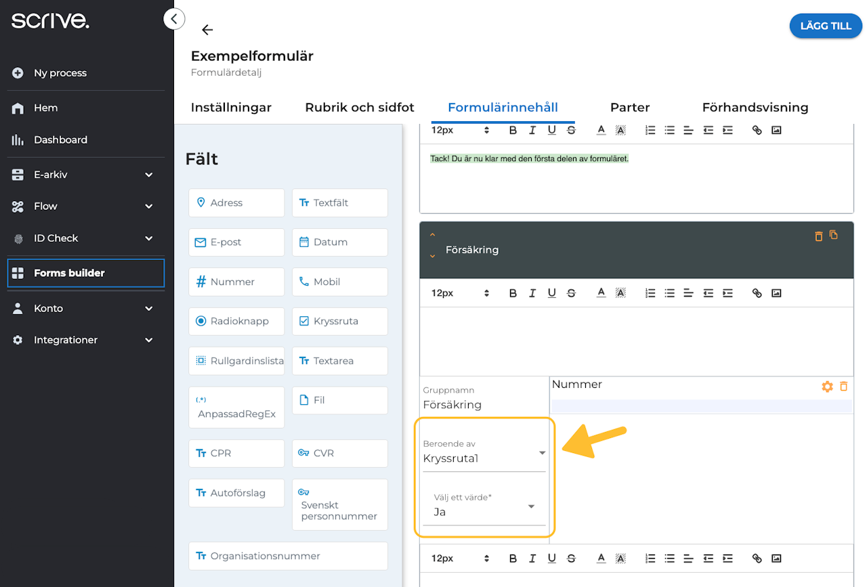The width and height of the screenshot is (867, 587).
Task: Insert link in Försäkring text toolbar
Action: pos(757,293)
